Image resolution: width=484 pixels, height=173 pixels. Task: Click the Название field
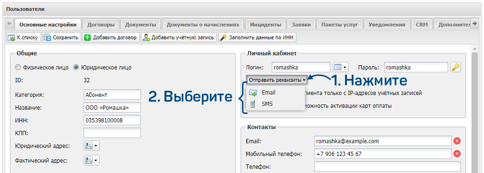(x=112, y=107)
